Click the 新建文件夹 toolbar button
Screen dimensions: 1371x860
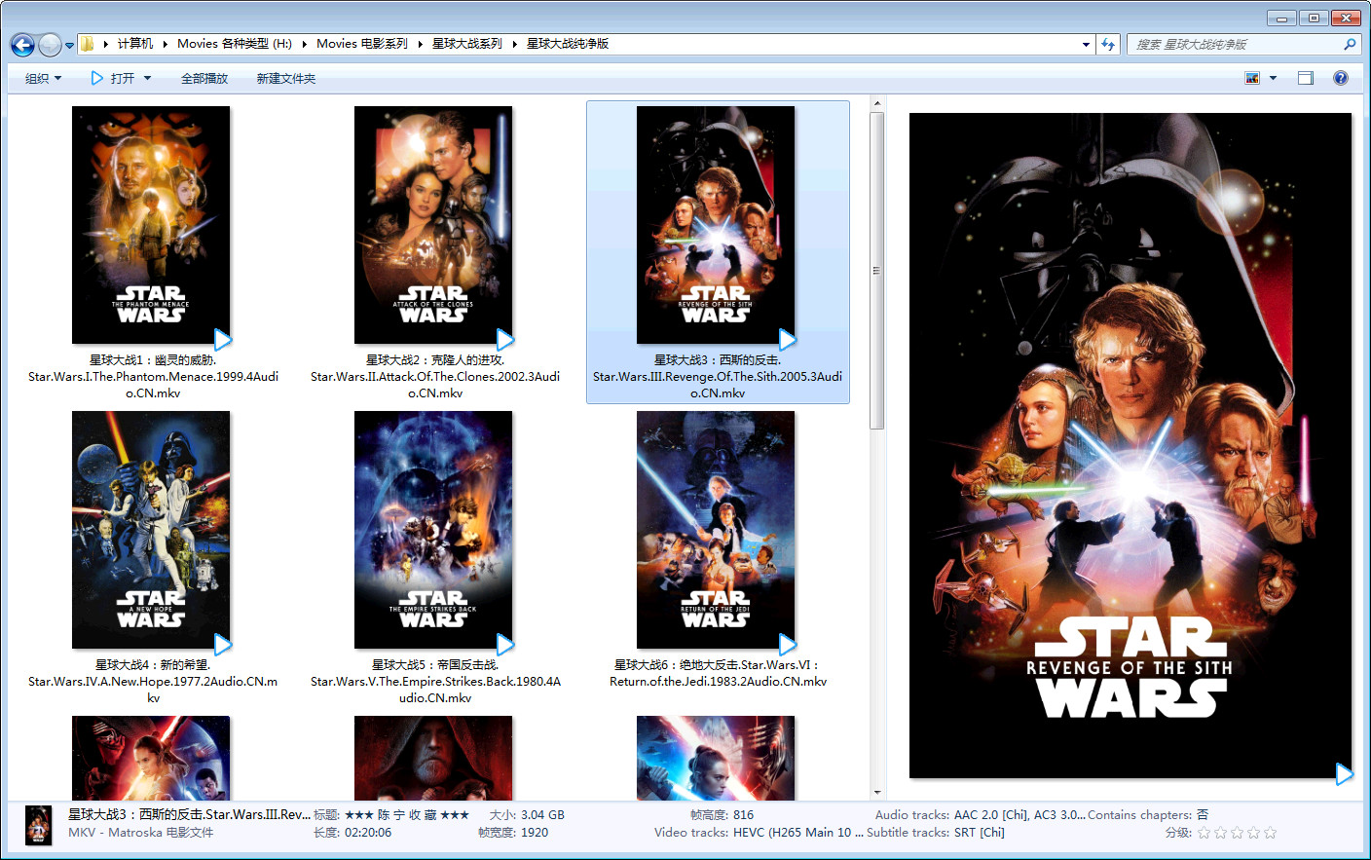[286, 78]
